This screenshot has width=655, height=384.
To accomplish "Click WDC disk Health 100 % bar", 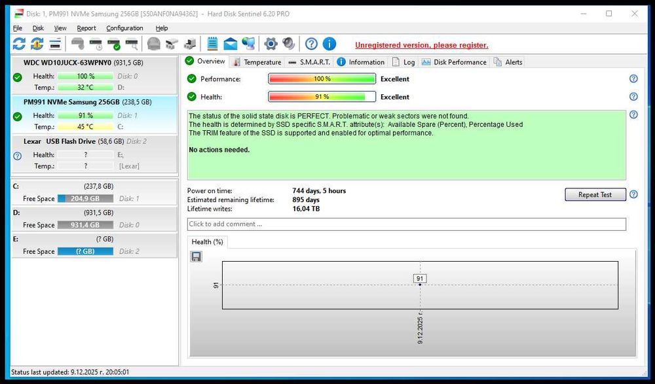I will 85,76.
